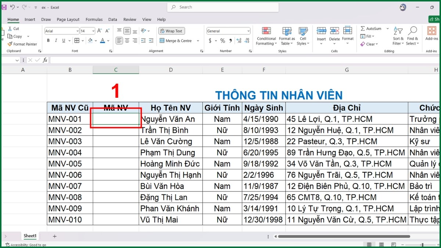The image size is (441, 248).
Task: Click the Format as Table button
Action: tap(287, 36)
